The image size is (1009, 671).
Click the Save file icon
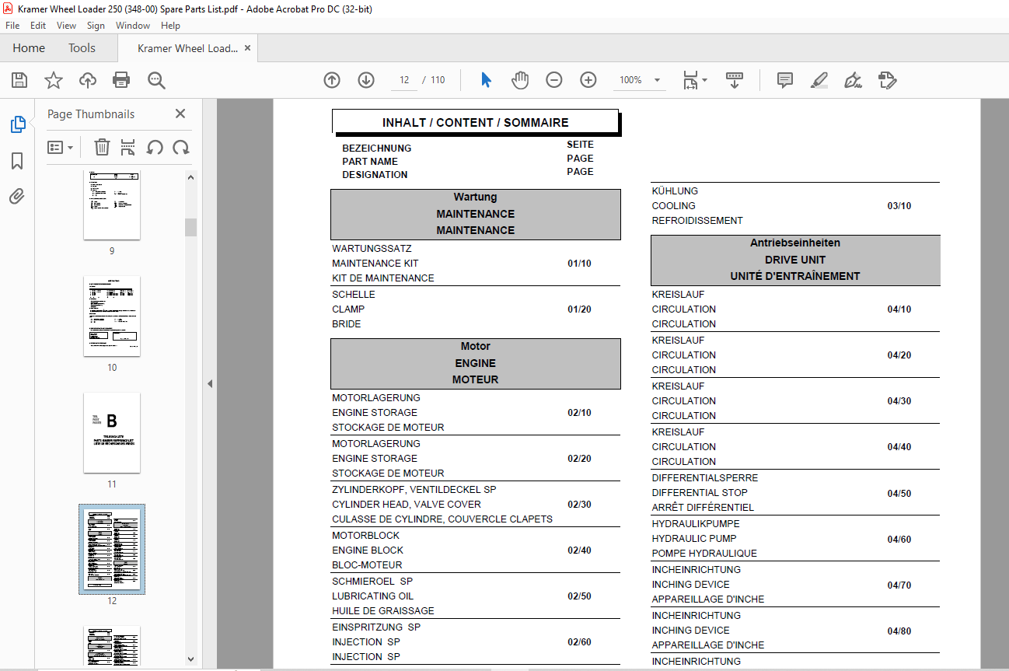[19, 80]
